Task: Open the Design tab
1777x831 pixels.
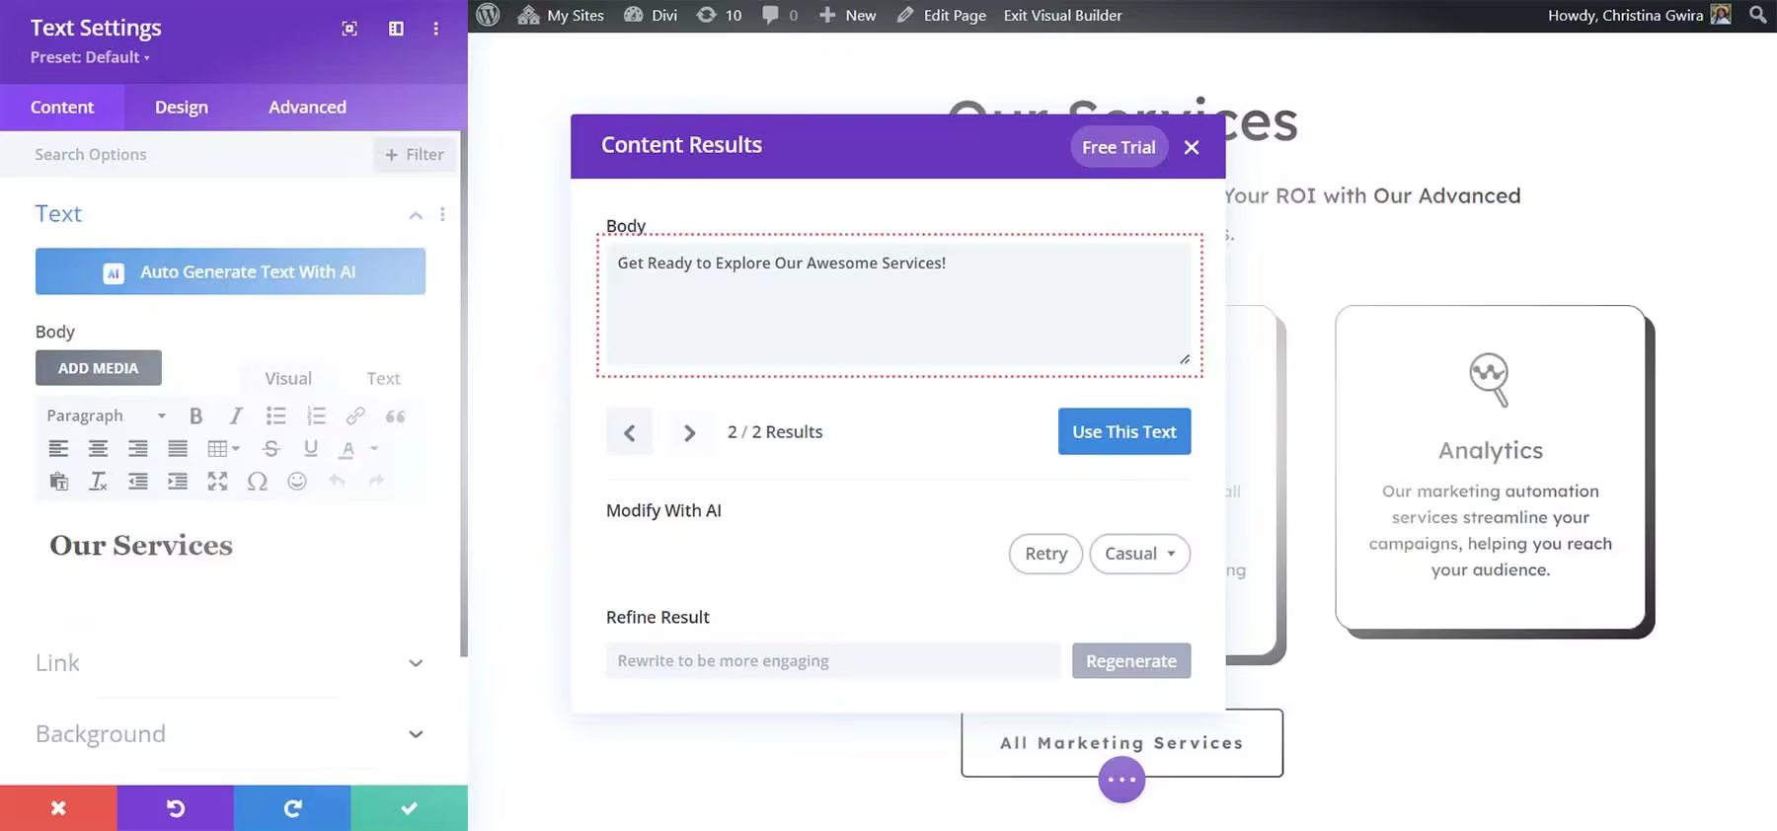Action: (181, 107)
